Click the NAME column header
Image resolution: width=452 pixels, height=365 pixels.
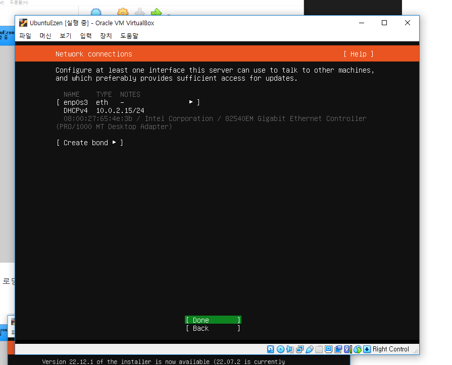pyautogui.click(x=72, y=94)
